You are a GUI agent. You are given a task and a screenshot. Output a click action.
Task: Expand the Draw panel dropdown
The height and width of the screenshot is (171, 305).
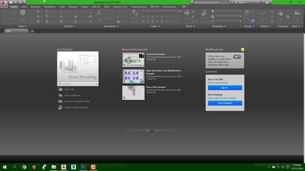22,26
